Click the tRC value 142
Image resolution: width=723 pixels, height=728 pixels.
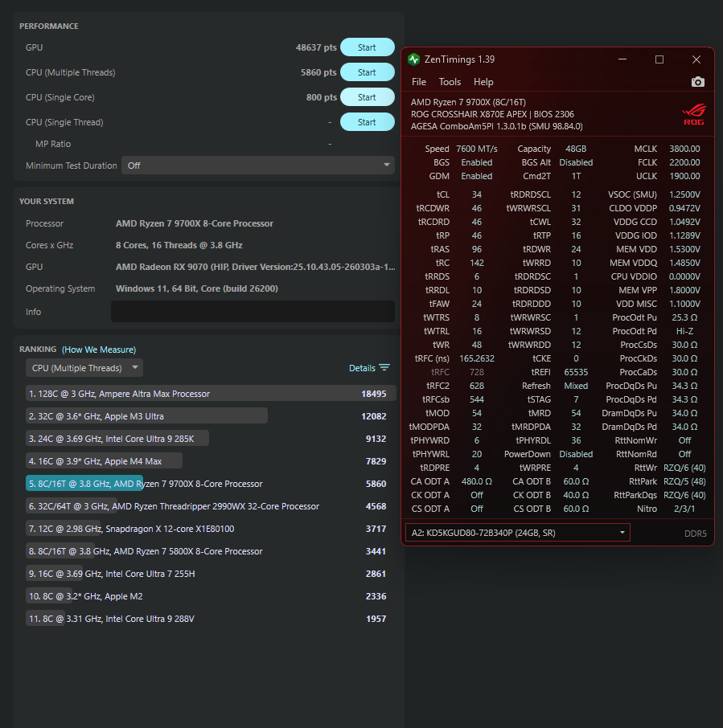(477, 263)
